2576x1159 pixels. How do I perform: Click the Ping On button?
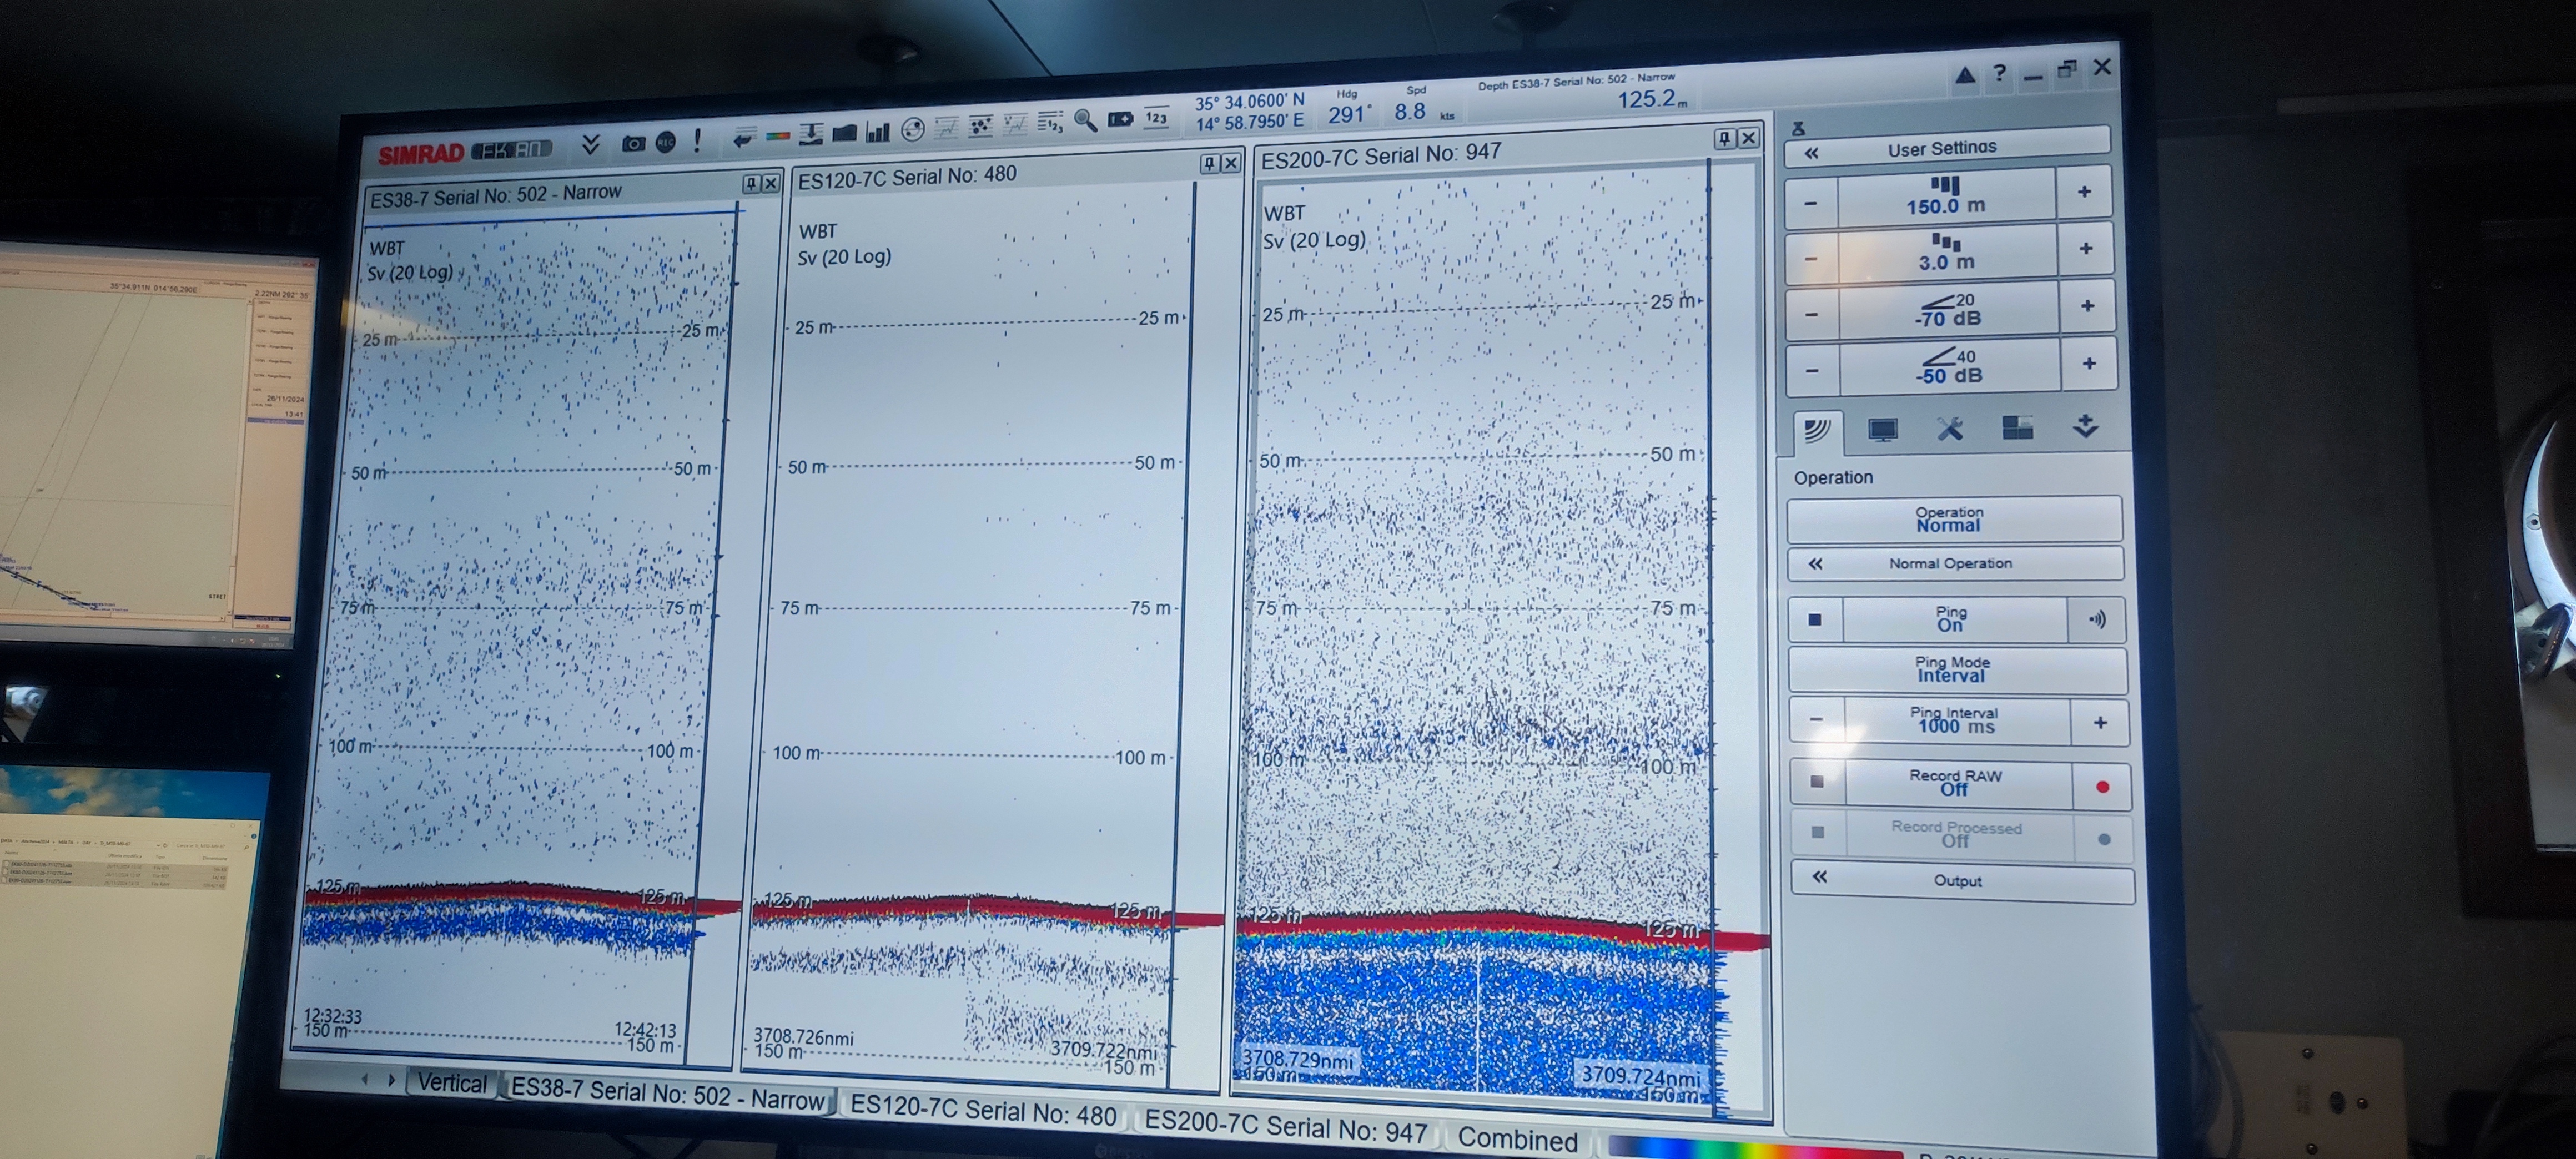[1954, 618]
